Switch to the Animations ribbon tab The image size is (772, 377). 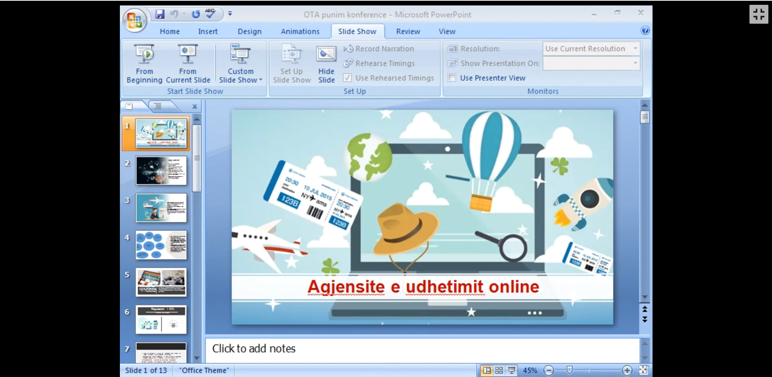(x=300, y=31)
